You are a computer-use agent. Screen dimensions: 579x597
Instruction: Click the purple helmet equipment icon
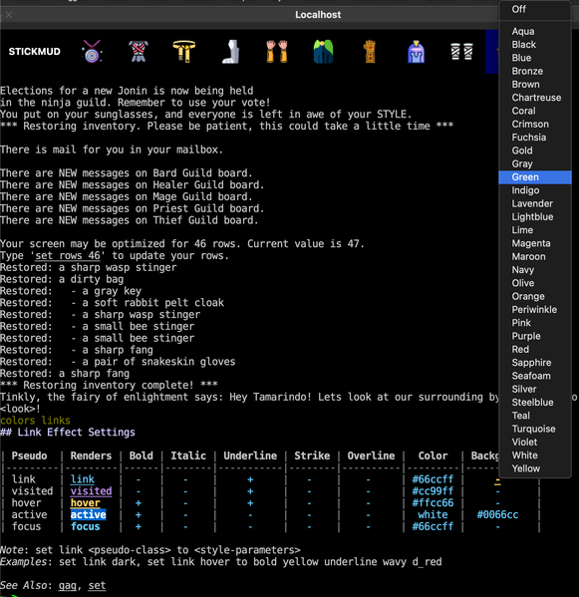tap(417, 52)
